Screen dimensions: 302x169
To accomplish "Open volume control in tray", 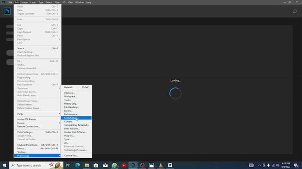I will click(x=277, y=165).
